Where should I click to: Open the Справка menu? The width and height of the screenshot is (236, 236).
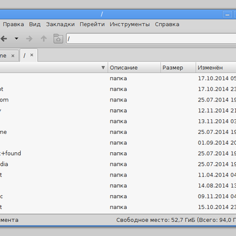tap(167, 24)
